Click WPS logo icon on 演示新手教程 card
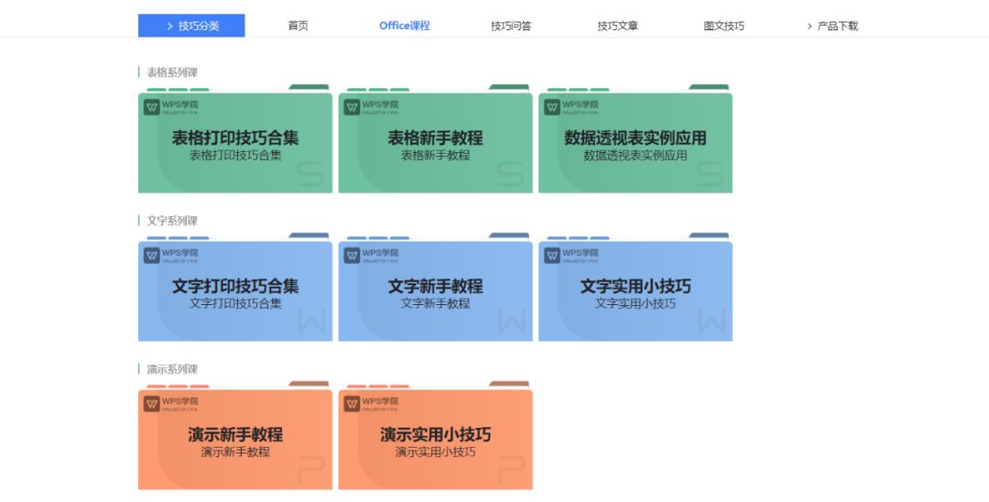This screenshot has height=502, width=989. (151, 404)
